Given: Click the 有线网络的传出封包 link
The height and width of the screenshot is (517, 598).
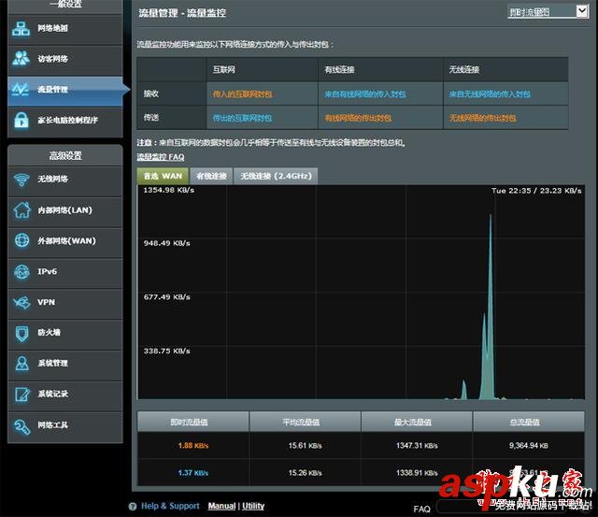Looking at the screenshot, I should (x=358, y=118).
